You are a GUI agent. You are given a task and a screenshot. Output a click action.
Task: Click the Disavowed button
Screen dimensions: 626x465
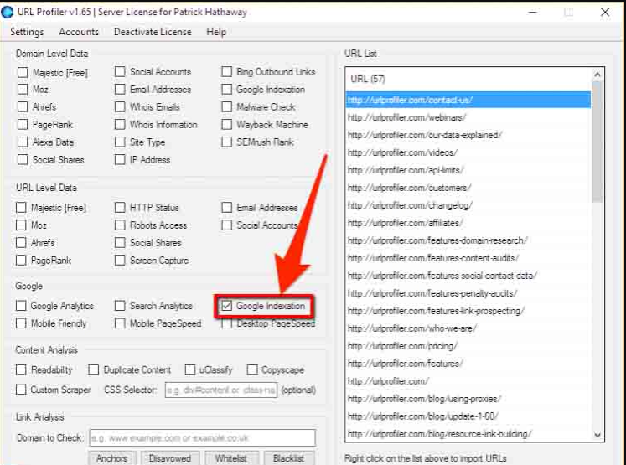[x=170, y=458]
